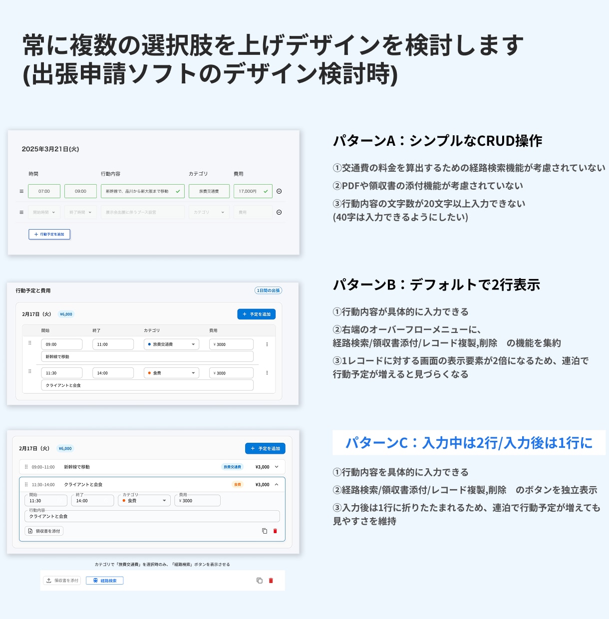The width and height of the screenshot is (609, 619).
Task: Duplicate the expanded record with copy icon
Action: [x=265, y=531]
